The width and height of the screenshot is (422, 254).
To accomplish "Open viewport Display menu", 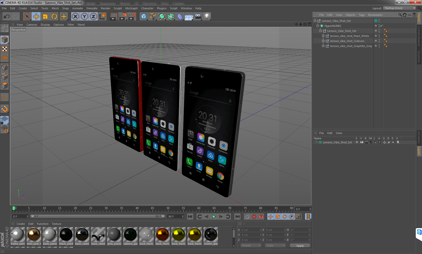I will [x=45, y=25].
